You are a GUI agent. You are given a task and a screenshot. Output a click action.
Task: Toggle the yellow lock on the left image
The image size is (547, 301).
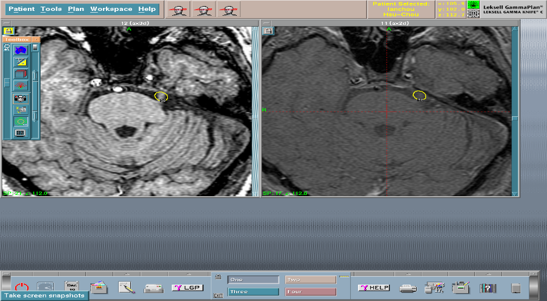[8, 30]
